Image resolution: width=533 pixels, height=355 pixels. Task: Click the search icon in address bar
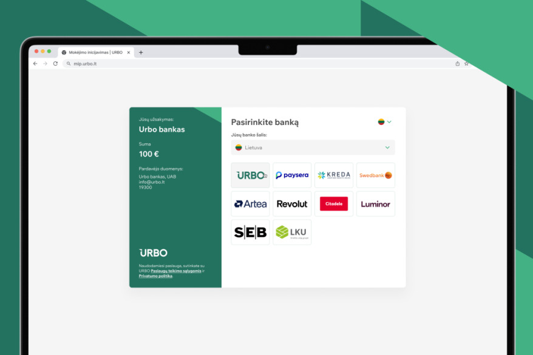(69, 64)
